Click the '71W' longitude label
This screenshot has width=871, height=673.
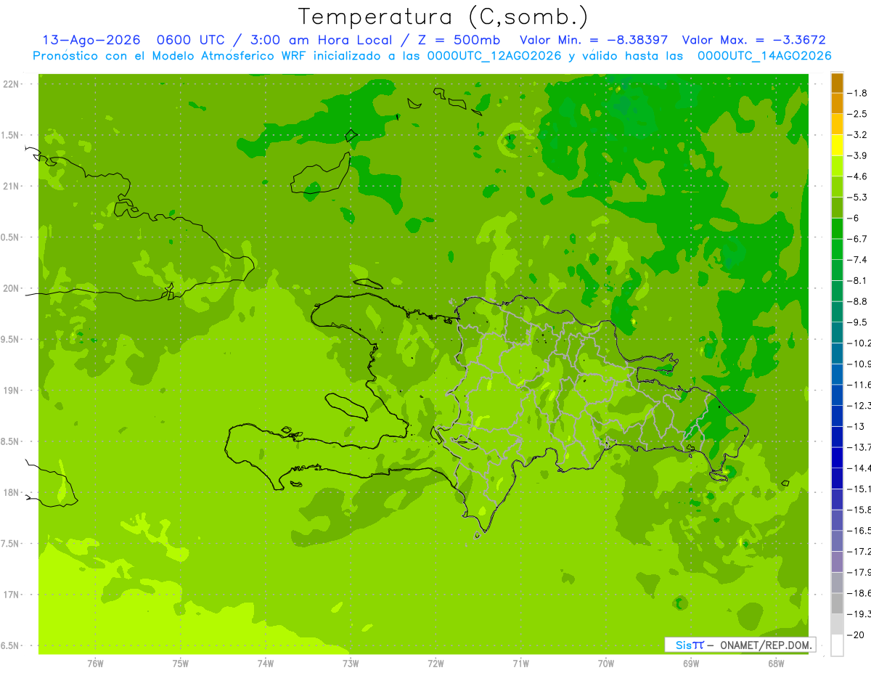pyautogui.click(x=520, y=663)
